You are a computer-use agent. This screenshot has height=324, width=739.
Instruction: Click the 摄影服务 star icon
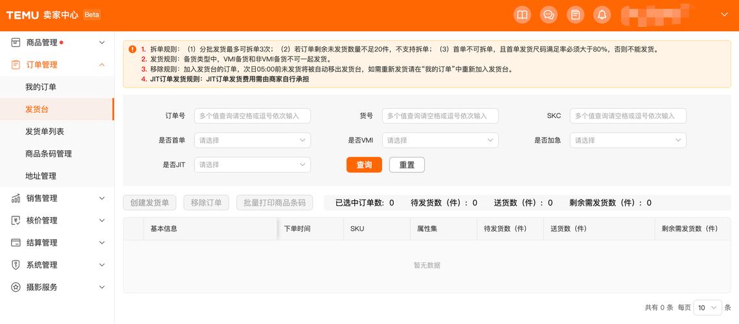coord(16,287)
